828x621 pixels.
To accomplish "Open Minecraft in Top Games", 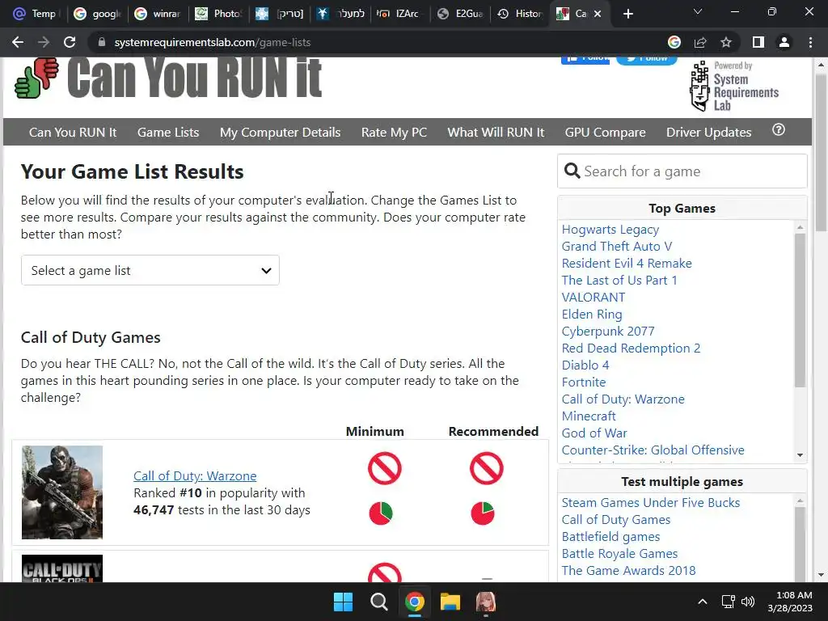I will pos(589,416).
